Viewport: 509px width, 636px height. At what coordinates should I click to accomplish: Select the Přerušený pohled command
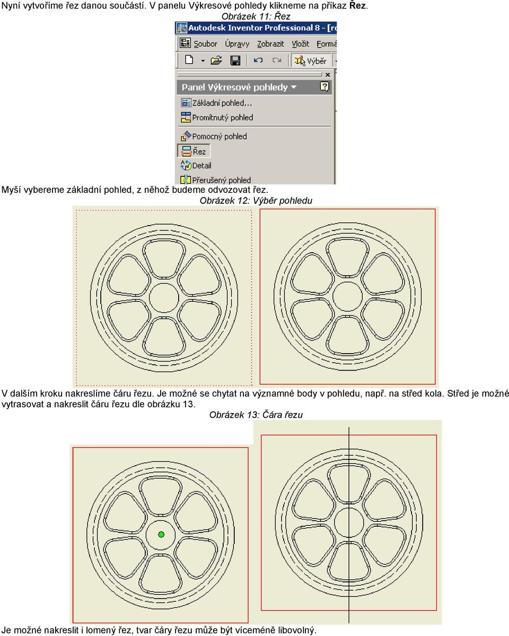click(216, 179)
